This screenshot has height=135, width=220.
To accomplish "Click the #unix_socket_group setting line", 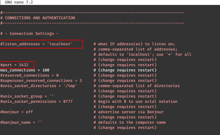I will click(x=27, y=96).
